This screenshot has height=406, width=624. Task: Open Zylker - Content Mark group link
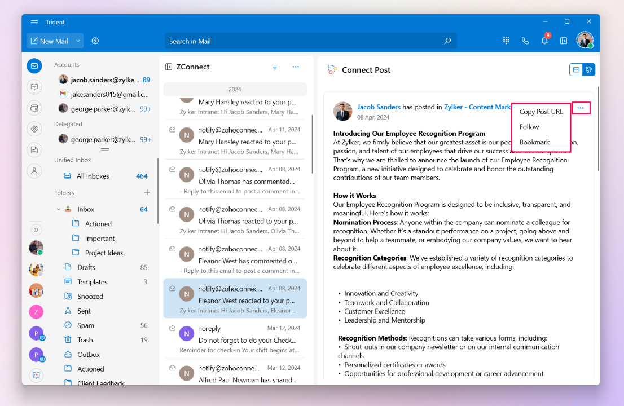477,107
